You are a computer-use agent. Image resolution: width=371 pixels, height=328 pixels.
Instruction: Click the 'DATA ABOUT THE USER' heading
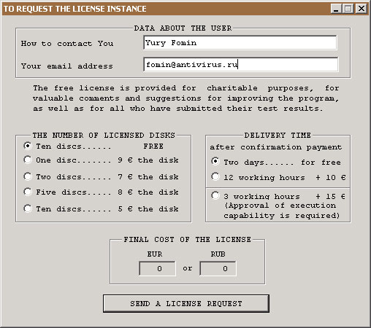183,28
